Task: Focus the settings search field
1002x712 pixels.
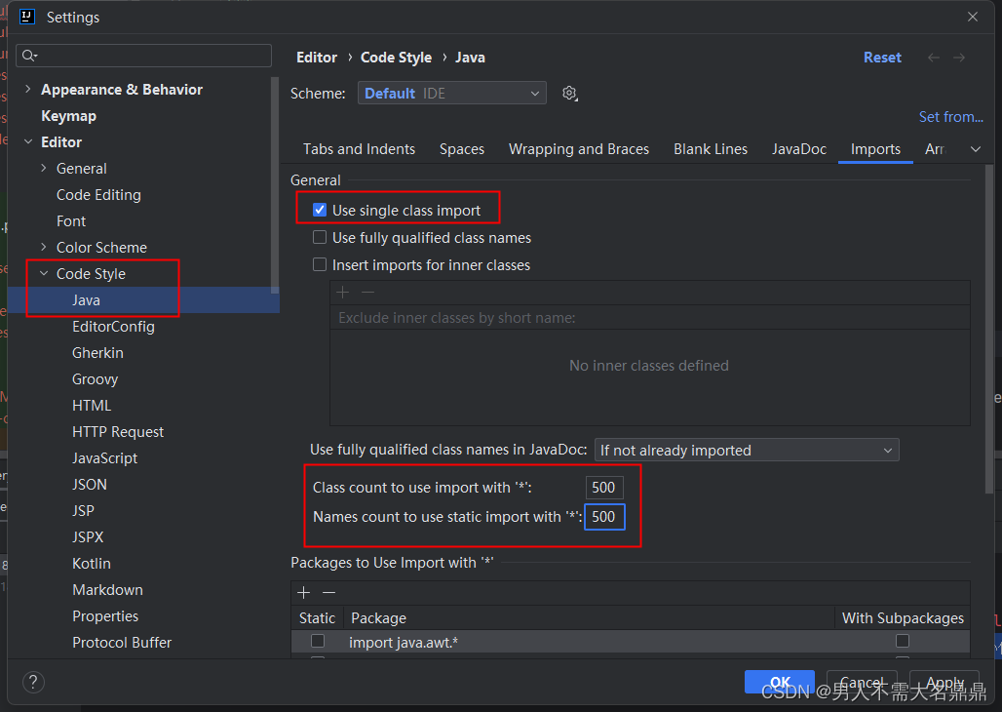Action: click(x=144, y=56)
